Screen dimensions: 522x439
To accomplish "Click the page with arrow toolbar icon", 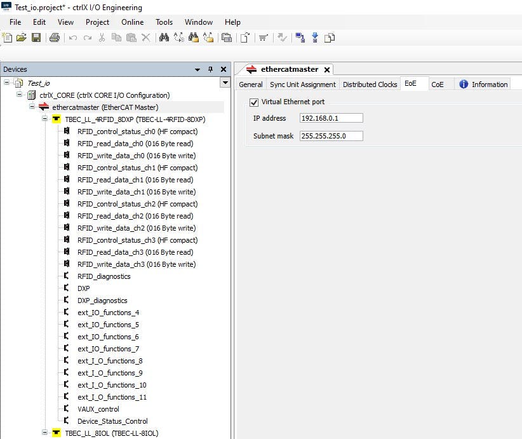I will (245, 37).
